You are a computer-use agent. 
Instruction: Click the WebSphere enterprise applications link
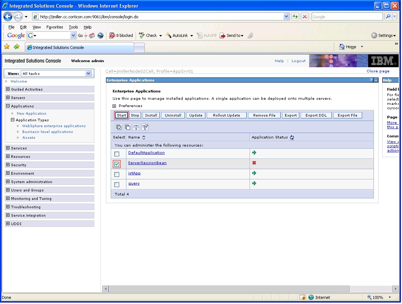pyautogui.click(x=54, y=126)
